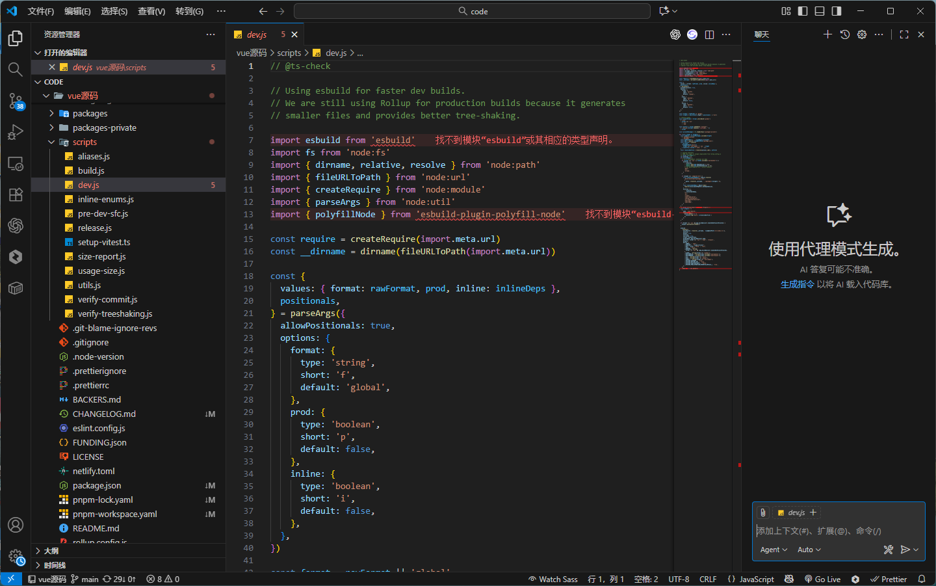Expand the Timeline (时间线) section
The image size is (936, 586).
tap(128, 565)
